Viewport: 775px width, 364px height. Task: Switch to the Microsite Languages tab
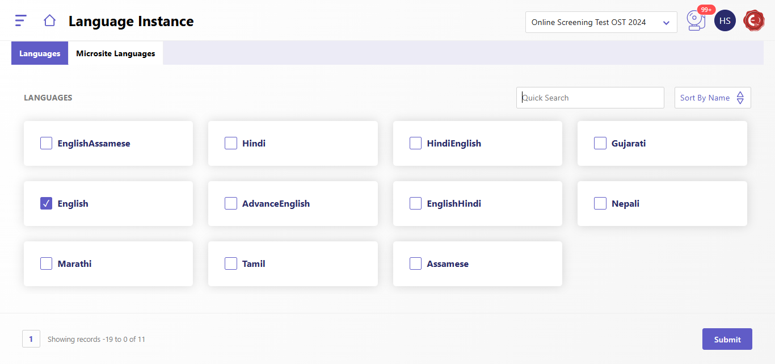[116, 53]
